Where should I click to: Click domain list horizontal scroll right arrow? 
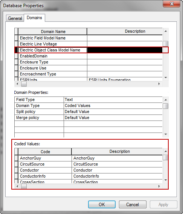tap(159, 84)
